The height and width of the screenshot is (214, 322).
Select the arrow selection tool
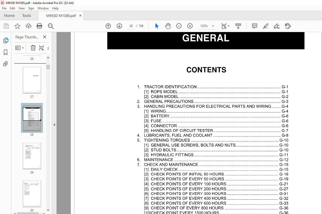157,26
